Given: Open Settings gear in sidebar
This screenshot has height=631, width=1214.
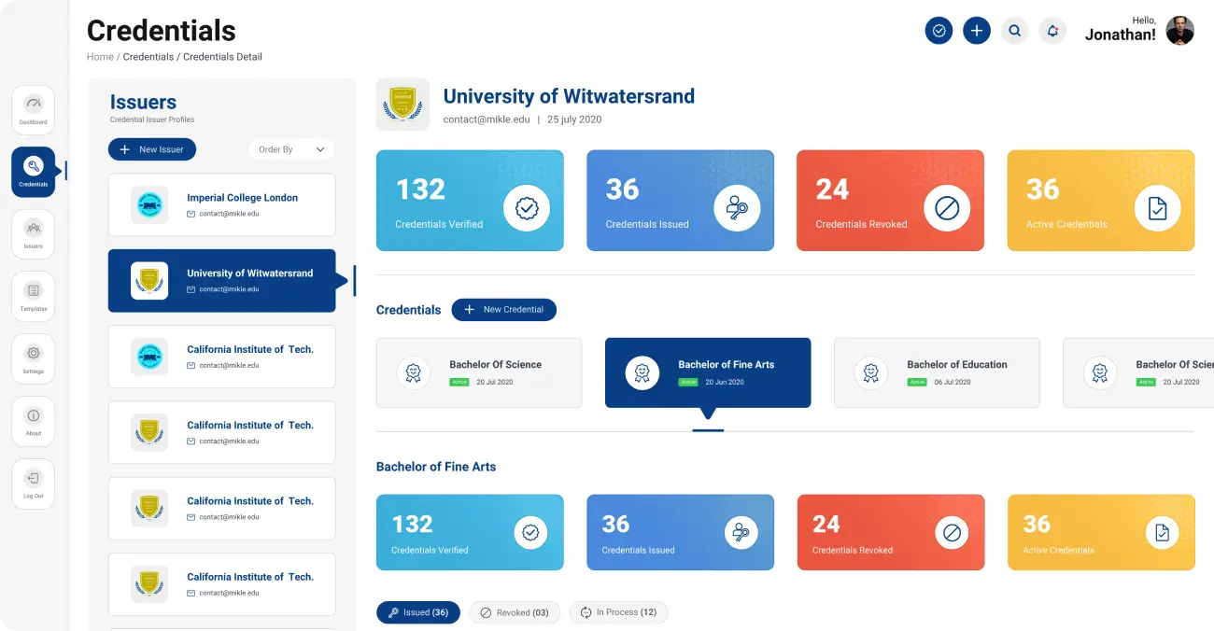Looking at the screenshot, I should [34, 358].
